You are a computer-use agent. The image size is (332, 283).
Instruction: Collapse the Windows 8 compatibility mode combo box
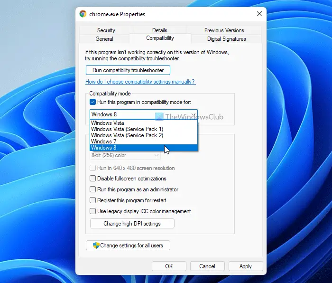[144, 114]
